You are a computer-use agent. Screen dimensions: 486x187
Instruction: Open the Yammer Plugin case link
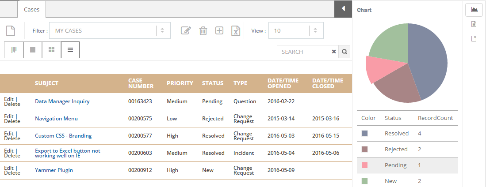54,170
